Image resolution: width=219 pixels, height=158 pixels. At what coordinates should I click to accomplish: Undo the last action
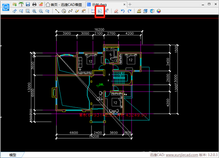[123, 11]
